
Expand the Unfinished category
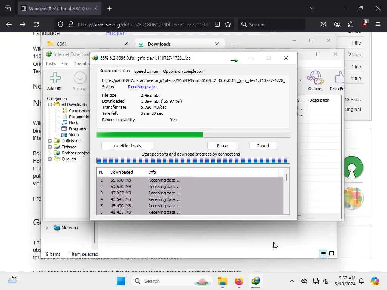click(50, 141)
